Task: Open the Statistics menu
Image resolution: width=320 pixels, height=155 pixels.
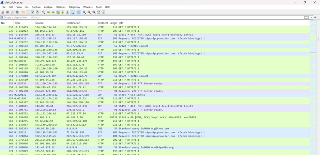Action: (x=60, y=7)
